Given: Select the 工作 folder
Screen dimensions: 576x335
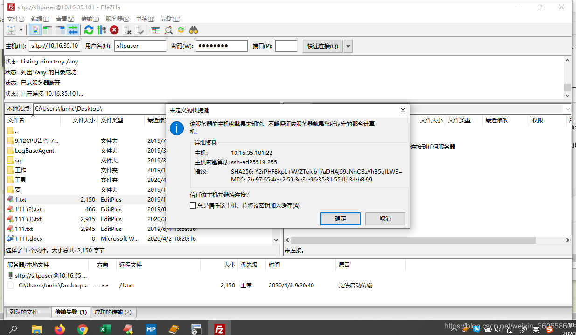Looking at the screenshot, I should (21, 170).
